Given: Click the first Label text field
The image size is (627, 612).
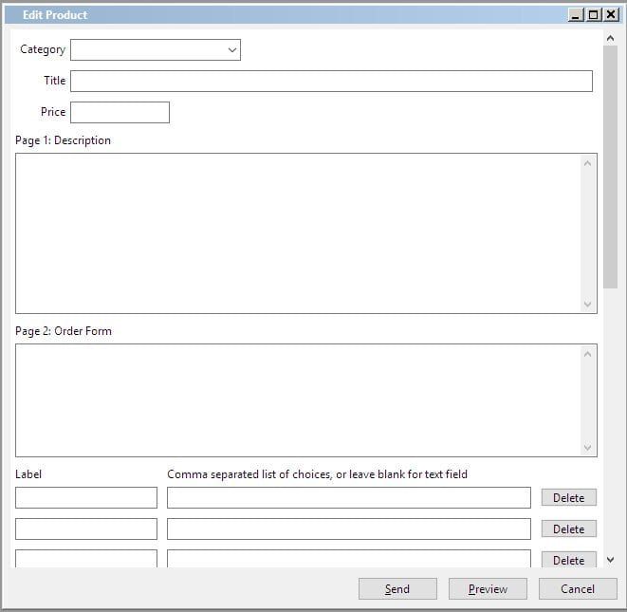Looking at the screenshot, I should coord(86,497).
